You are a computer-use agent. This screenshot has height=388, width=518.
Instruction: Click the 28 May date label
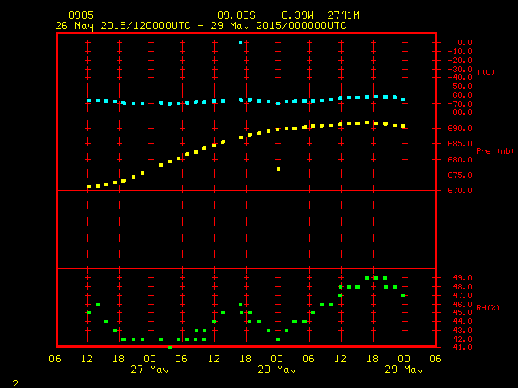(277, 369)
